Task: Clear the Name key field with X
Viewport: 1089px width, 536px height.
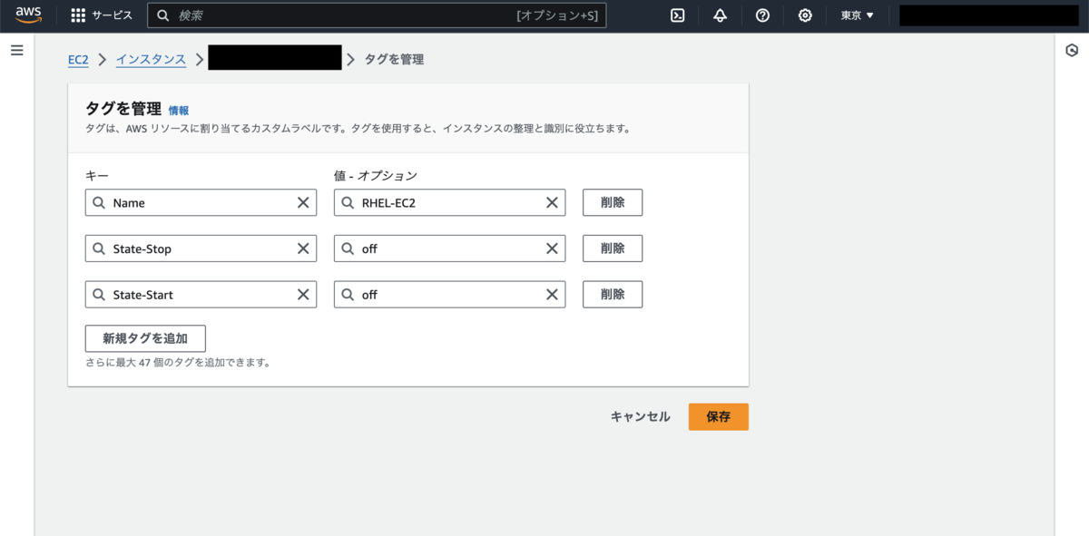Action: click(303, 202)
